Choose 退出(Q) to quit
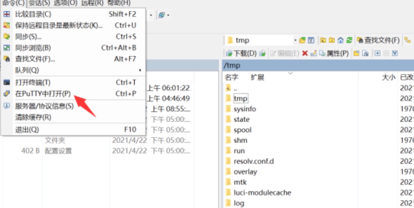This screenshot has width=414, height=208. pos(73,130)
